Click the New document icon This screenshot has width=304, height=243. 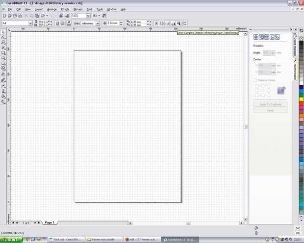(x=4, y=16)
